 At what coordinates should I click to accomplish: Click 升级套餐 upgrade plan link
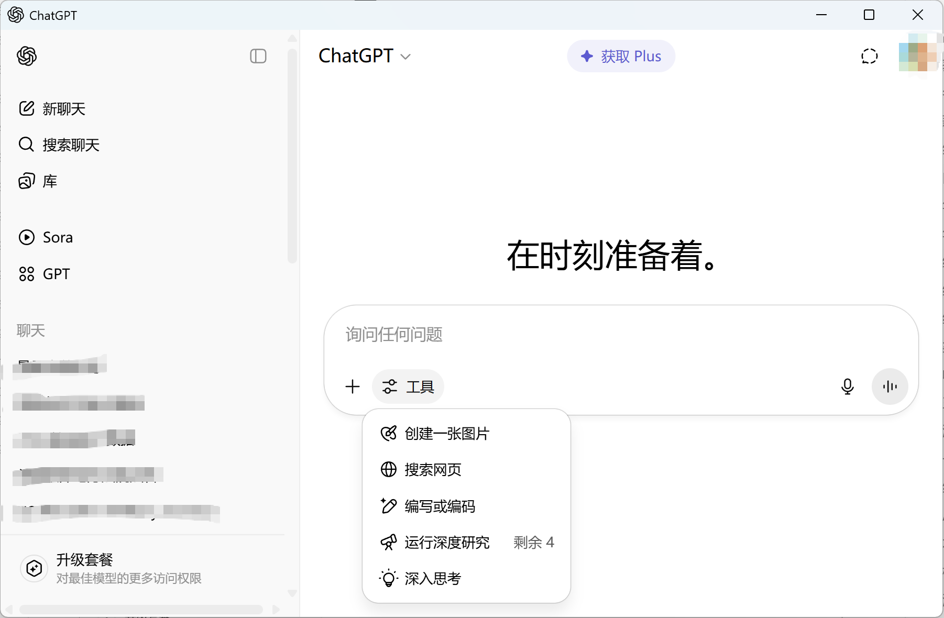[x=85, y=560]
